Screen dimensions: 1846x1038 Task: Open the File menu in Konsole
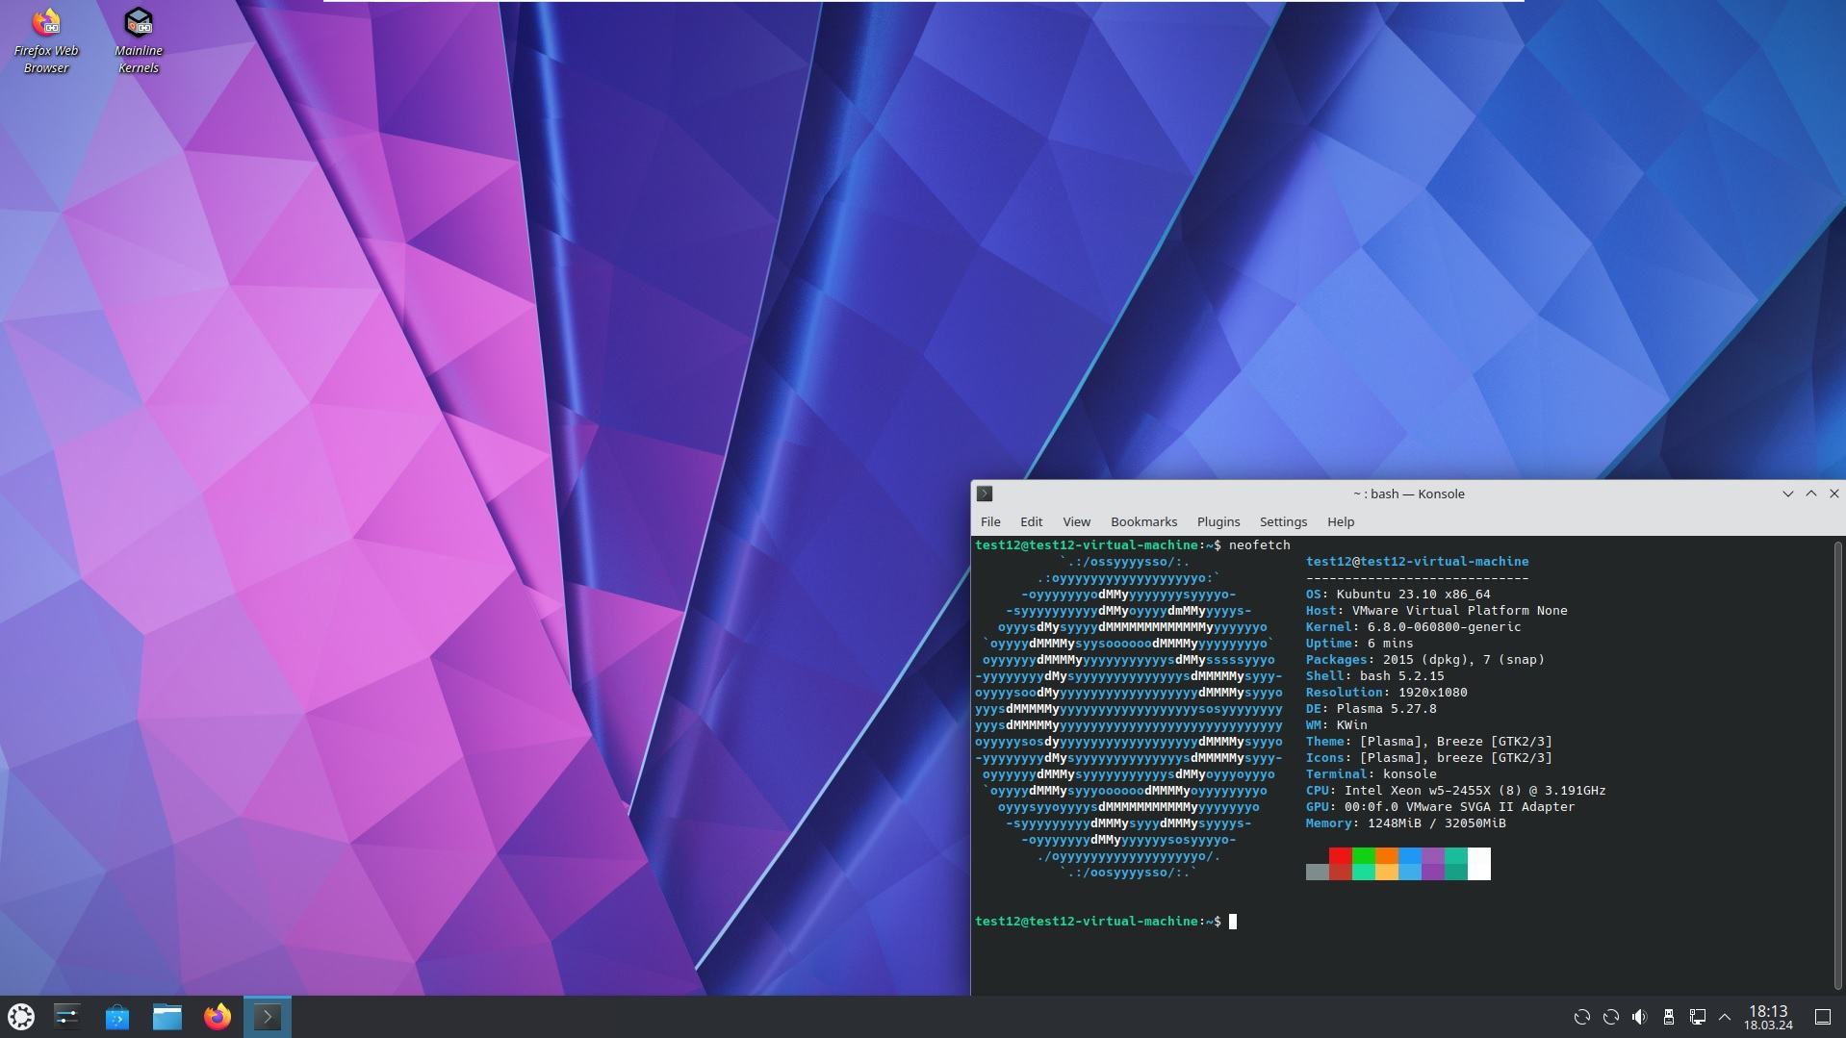pyautogui.click(x=990, y=521)
